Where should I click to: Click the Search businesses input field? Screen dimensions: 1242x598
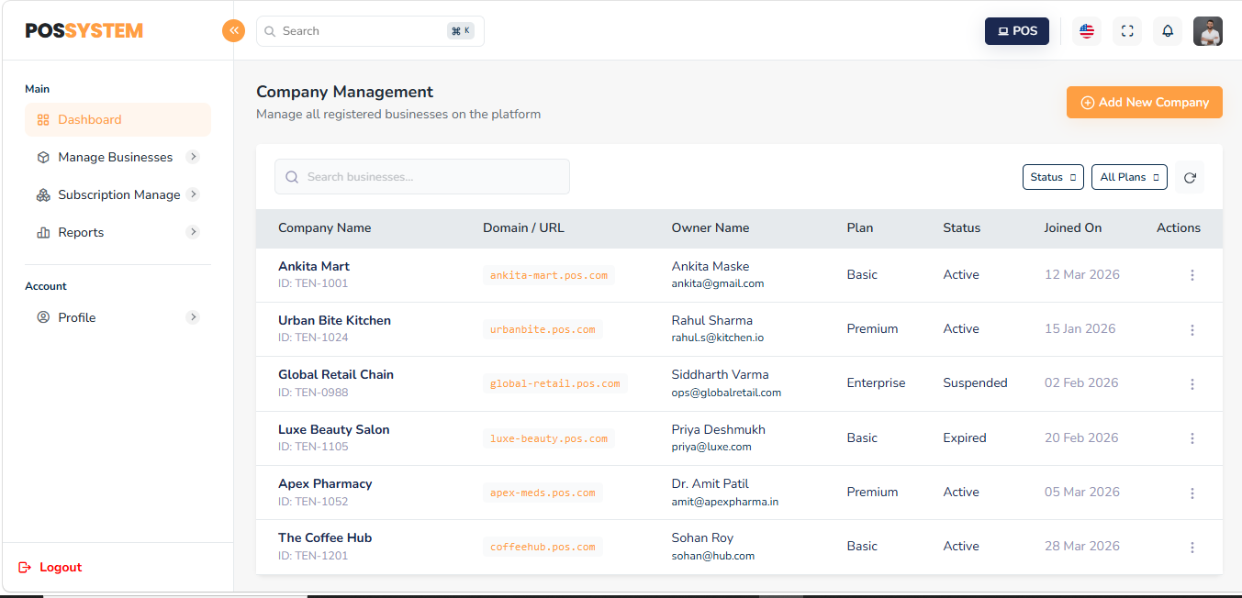pos(422,177)
